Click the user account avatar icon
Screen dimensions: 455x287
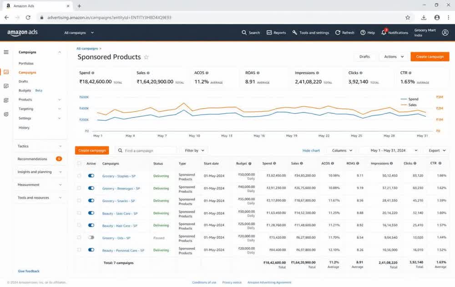[x=445, y=32]
